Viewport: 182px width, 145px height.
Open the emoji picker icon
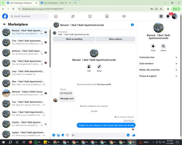click(x=128, y=135)
